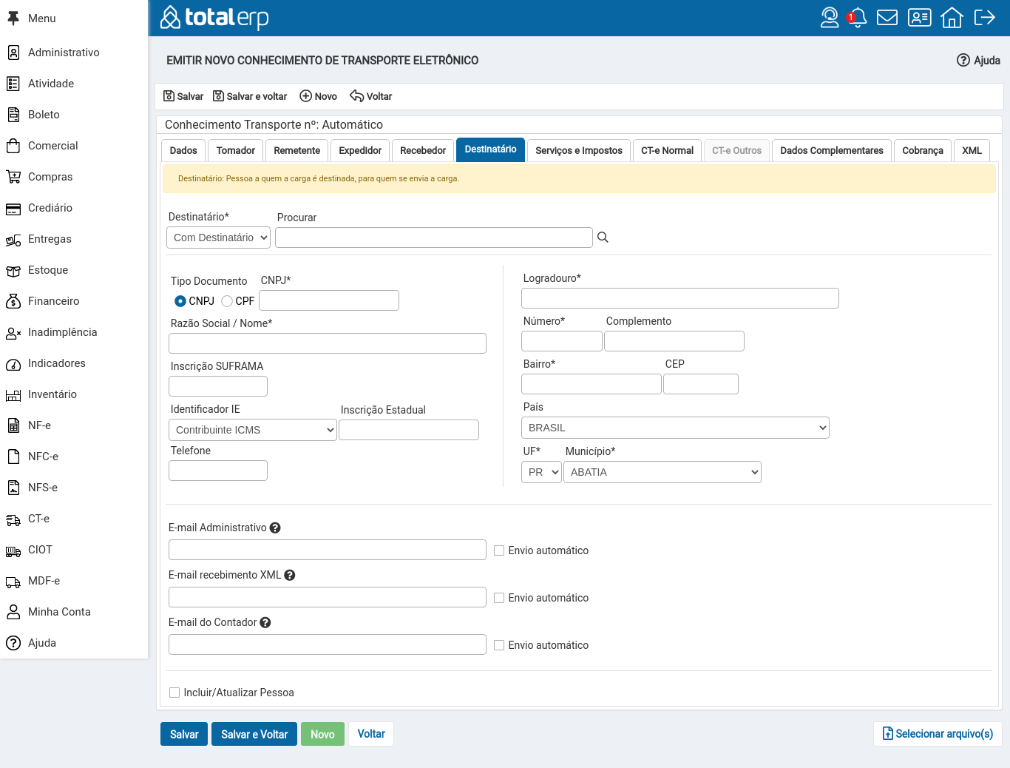Open the Atividade sidebar icon

13,84
